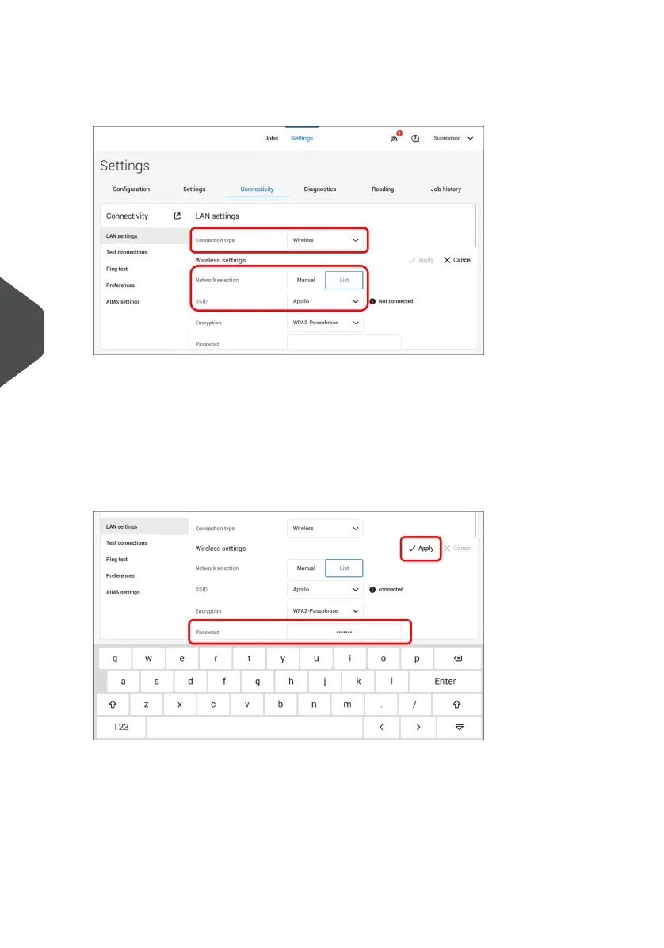Click the greyed Cancel button in lower screenshot
The width and height of the screenshot is (664, 948).
457,549
